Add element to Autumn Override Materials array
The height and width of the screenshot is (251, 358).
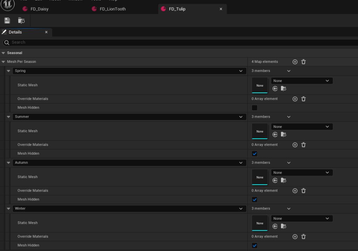click(295, 191)
